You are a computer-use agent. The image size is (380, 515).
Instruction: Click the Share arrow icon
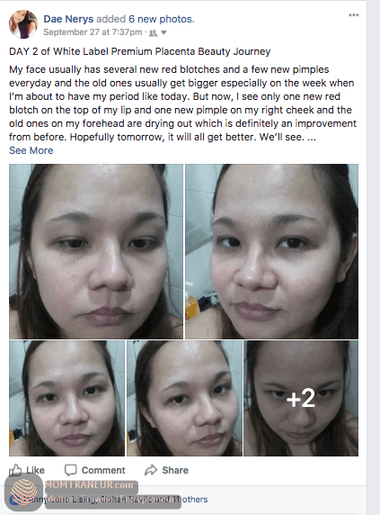[x=151, y=470]
